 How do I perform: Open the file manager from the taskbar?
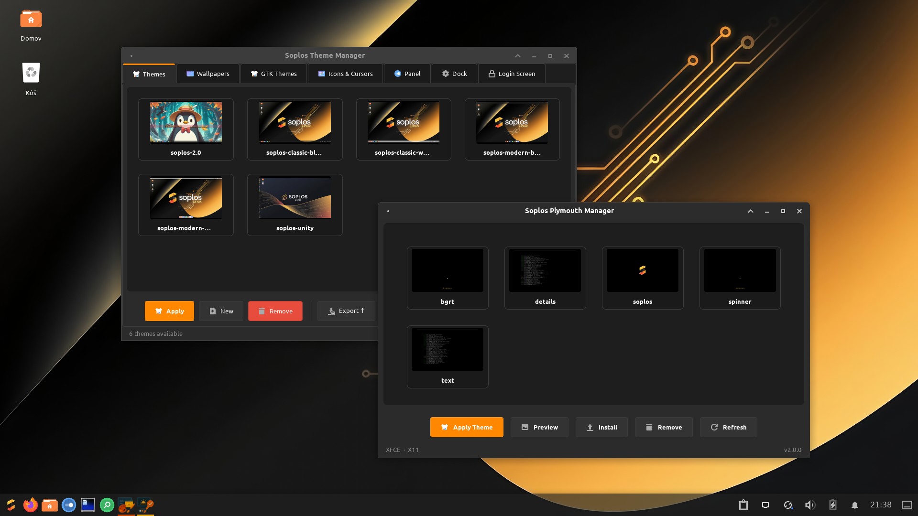(x=50, y=505)
